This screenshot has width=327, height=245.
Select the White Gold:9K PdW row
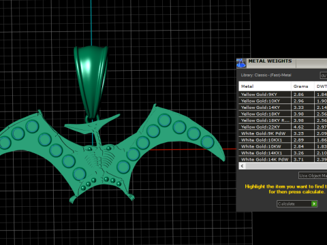click(x=283, y=133)
